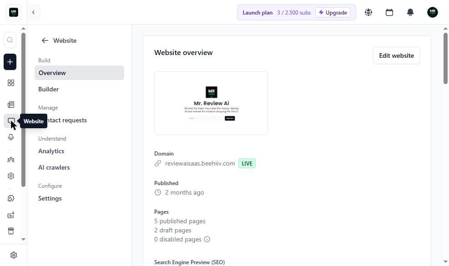Open the MR profile avatar menu
Screen dimensions: 449x266
[432, 12]
